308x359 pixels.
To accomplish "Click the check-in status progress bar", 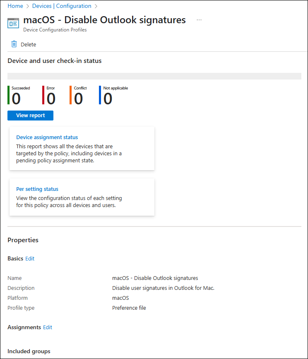I will tap(154, 76).
